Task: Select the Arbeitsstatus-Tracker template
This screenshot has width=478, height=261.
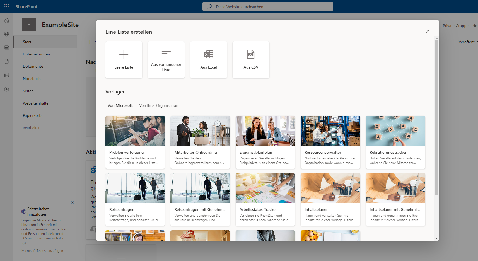Action: click(265, 199)
